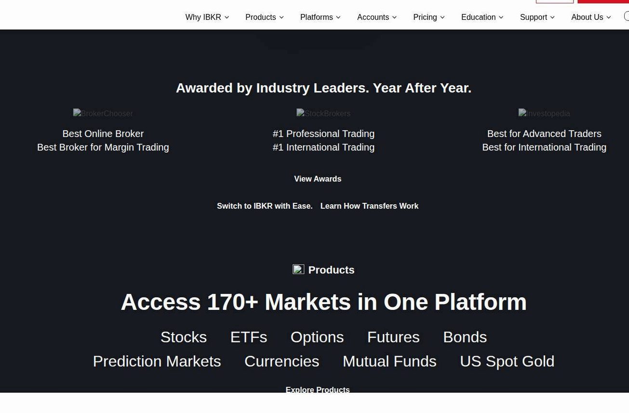Expand the About Us dropdown chevron
The height and width of the screenshot is (413, 629).
[608, 17]
